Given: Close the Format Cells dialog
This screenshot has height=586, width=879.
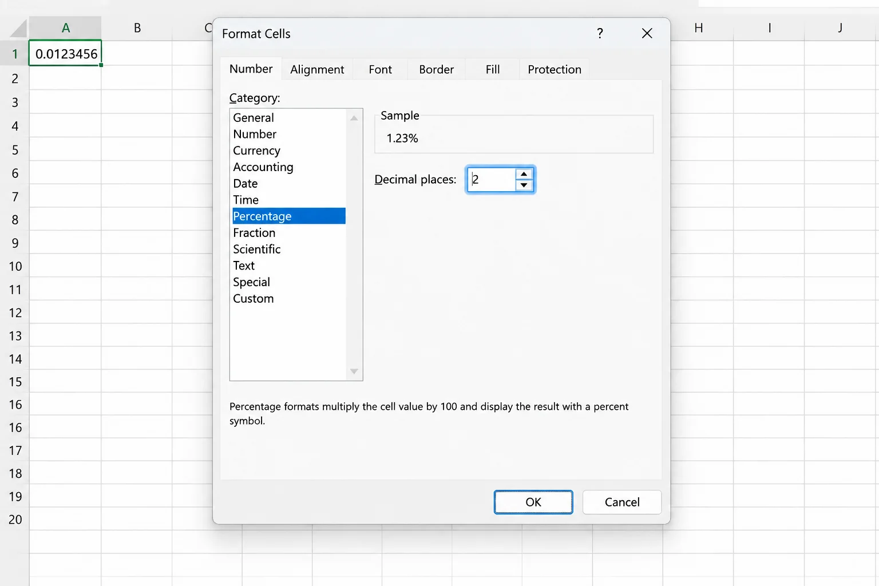Looking at the screenshot, I should pyautogui.click(x=647, y=33).
